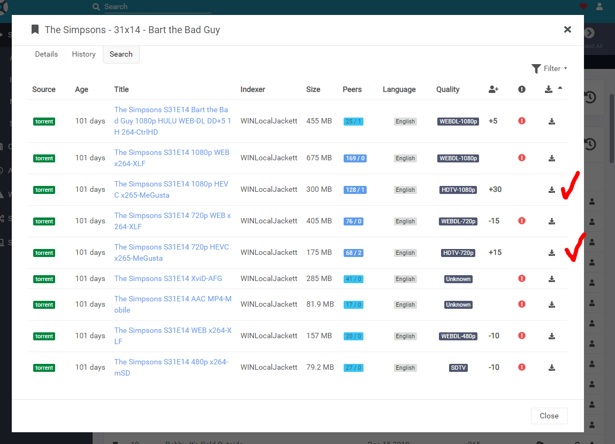Image resolution: width=615 pixels, height=444 pixels.
Task: Show rejection warning for 157 MB WEB release
Action: [522, 336]
